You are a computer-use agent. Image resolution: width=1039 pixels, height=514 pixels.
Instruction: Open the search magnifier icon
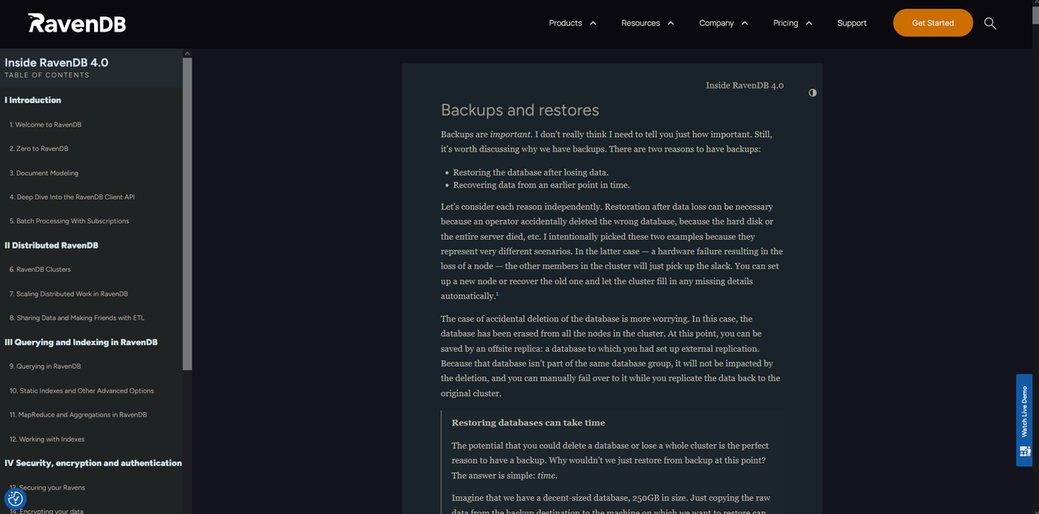(989, 23)
